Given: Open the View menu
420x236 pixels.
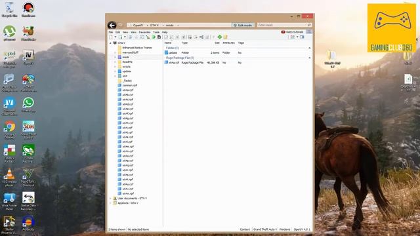Looking at the screenshot, I should tap(133, 32).
